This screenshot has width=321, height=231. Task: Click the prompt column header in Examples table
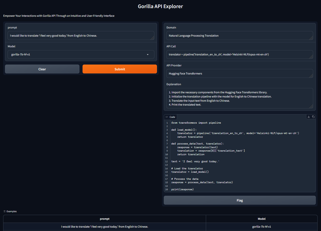[x=104, y=219]
